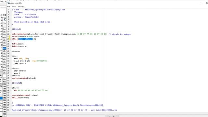Screen dimensions: 208x117
Task: Click the 'Date : 2021-09-25' comment line
Action: (x=25, y=15)
